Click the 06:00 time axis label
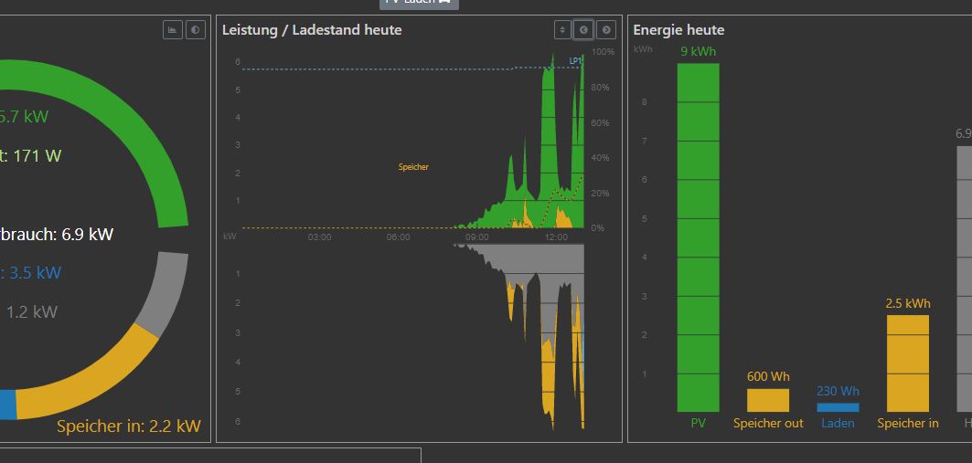Image resolution: width=972 pixels, height=463 pixels. (398, 237)
